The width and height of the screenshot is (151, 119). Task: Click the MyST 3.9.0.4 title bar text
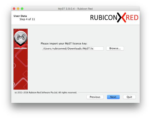pyautogui.click(x=75, y=9)
